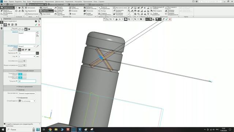Select the third Способ mode icon
The height and width of the screenshot is (132, 234).
coord(26,50)
